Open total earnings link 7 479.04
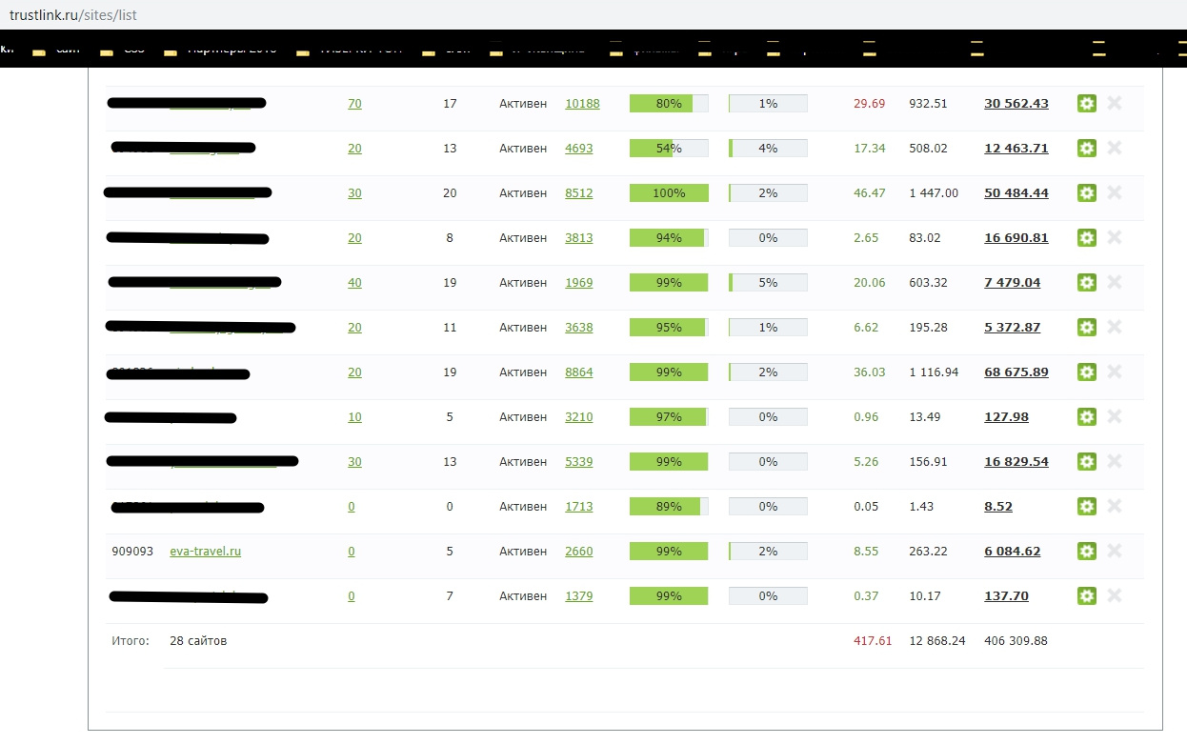The height and width of the screenshot is (744, 1187). tap(1013, 283)
